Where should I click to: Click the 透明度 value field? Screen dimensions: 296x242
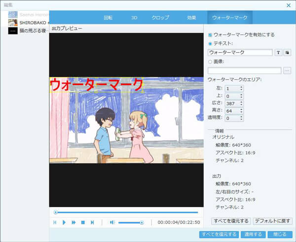232,118
